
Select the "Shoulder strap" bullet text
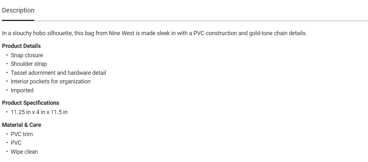[29, 64]
